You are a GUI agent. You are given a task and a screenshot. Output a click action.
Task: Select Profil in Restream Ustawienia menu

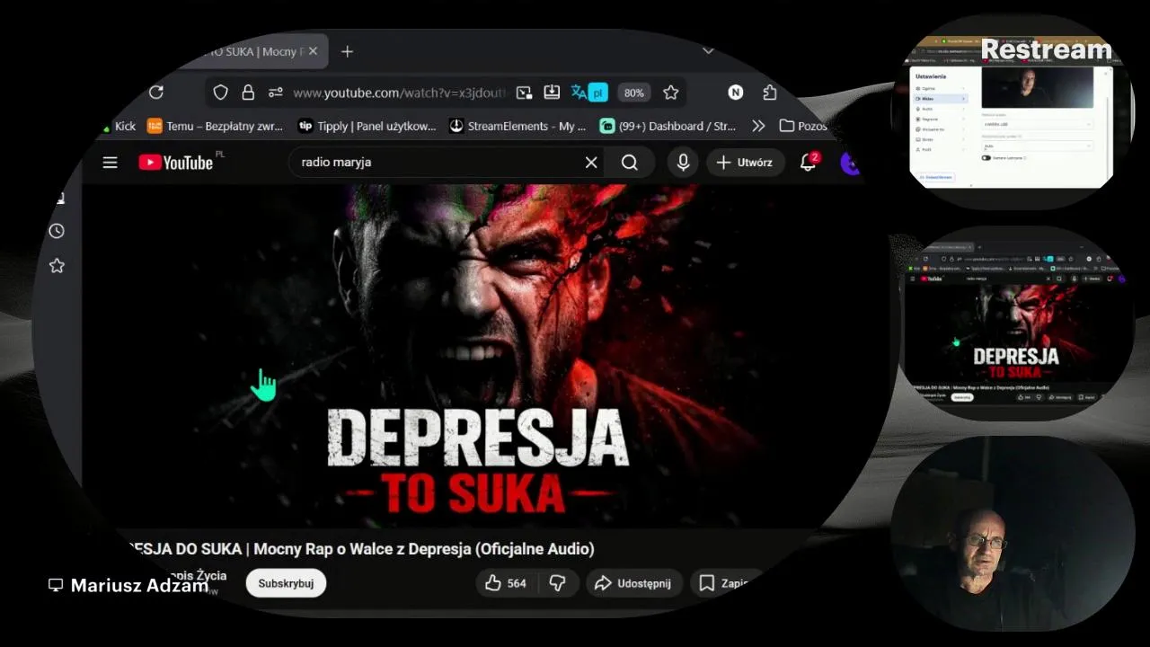tap(940, 148)
